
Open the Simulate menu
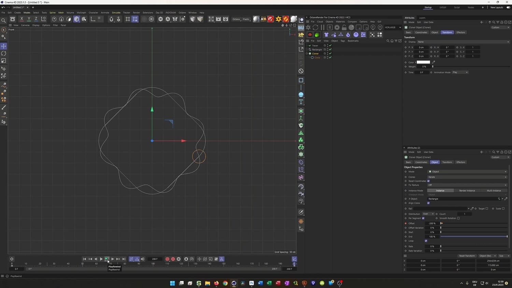[116, 13]
